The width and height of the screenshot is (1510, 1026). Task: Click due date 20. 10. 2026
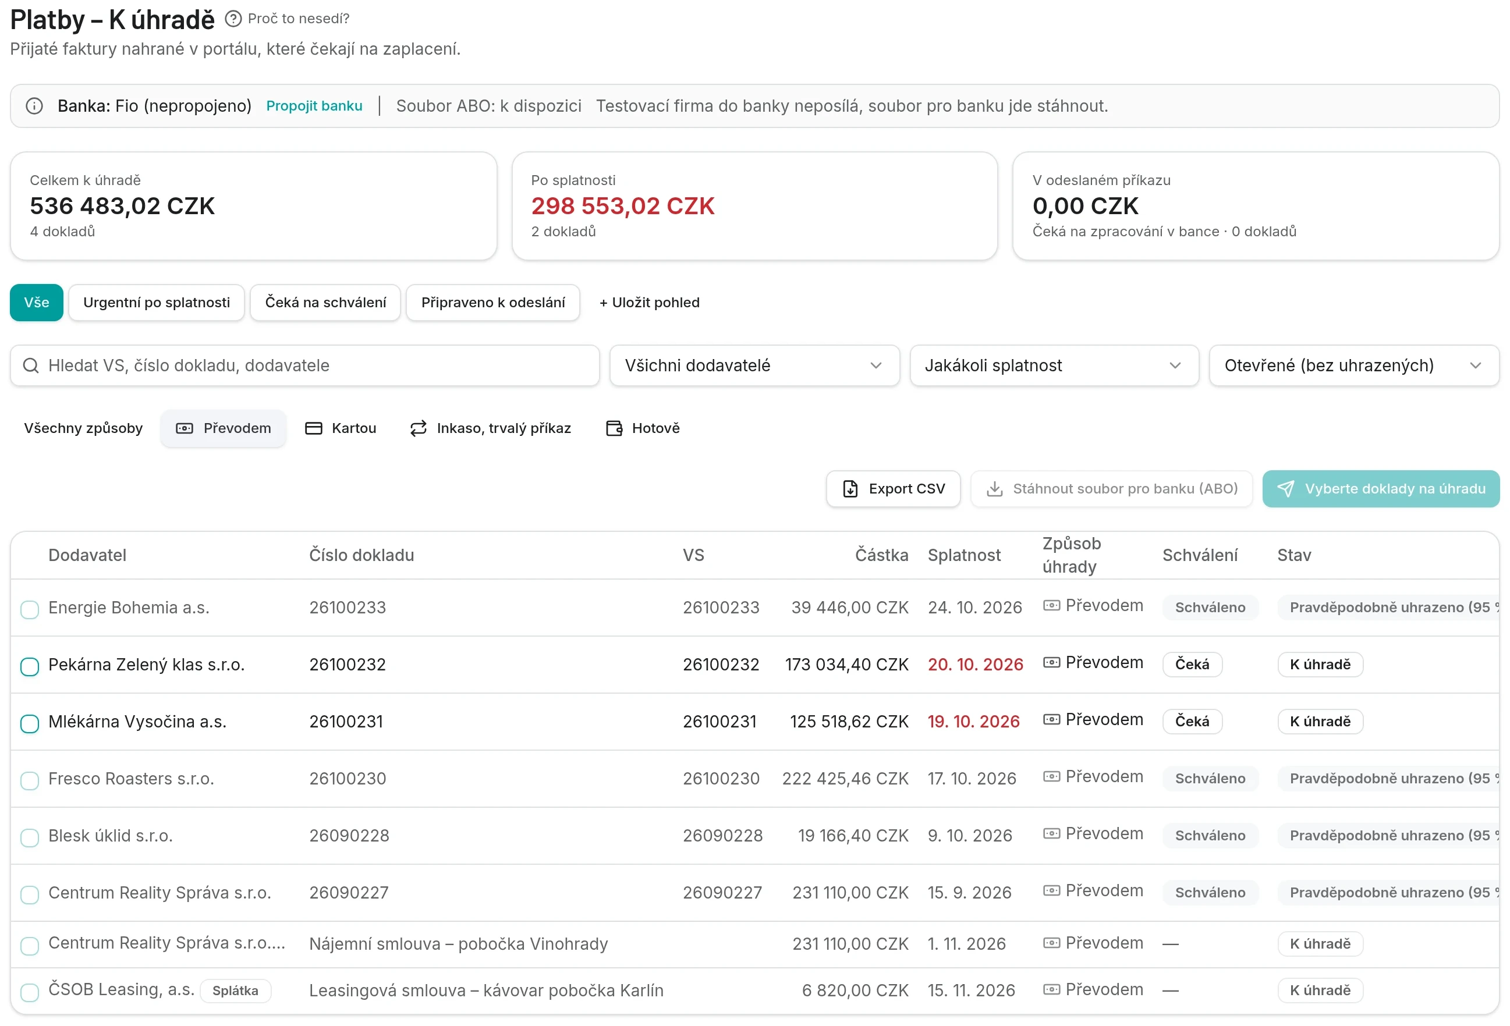tap(976, 665)
